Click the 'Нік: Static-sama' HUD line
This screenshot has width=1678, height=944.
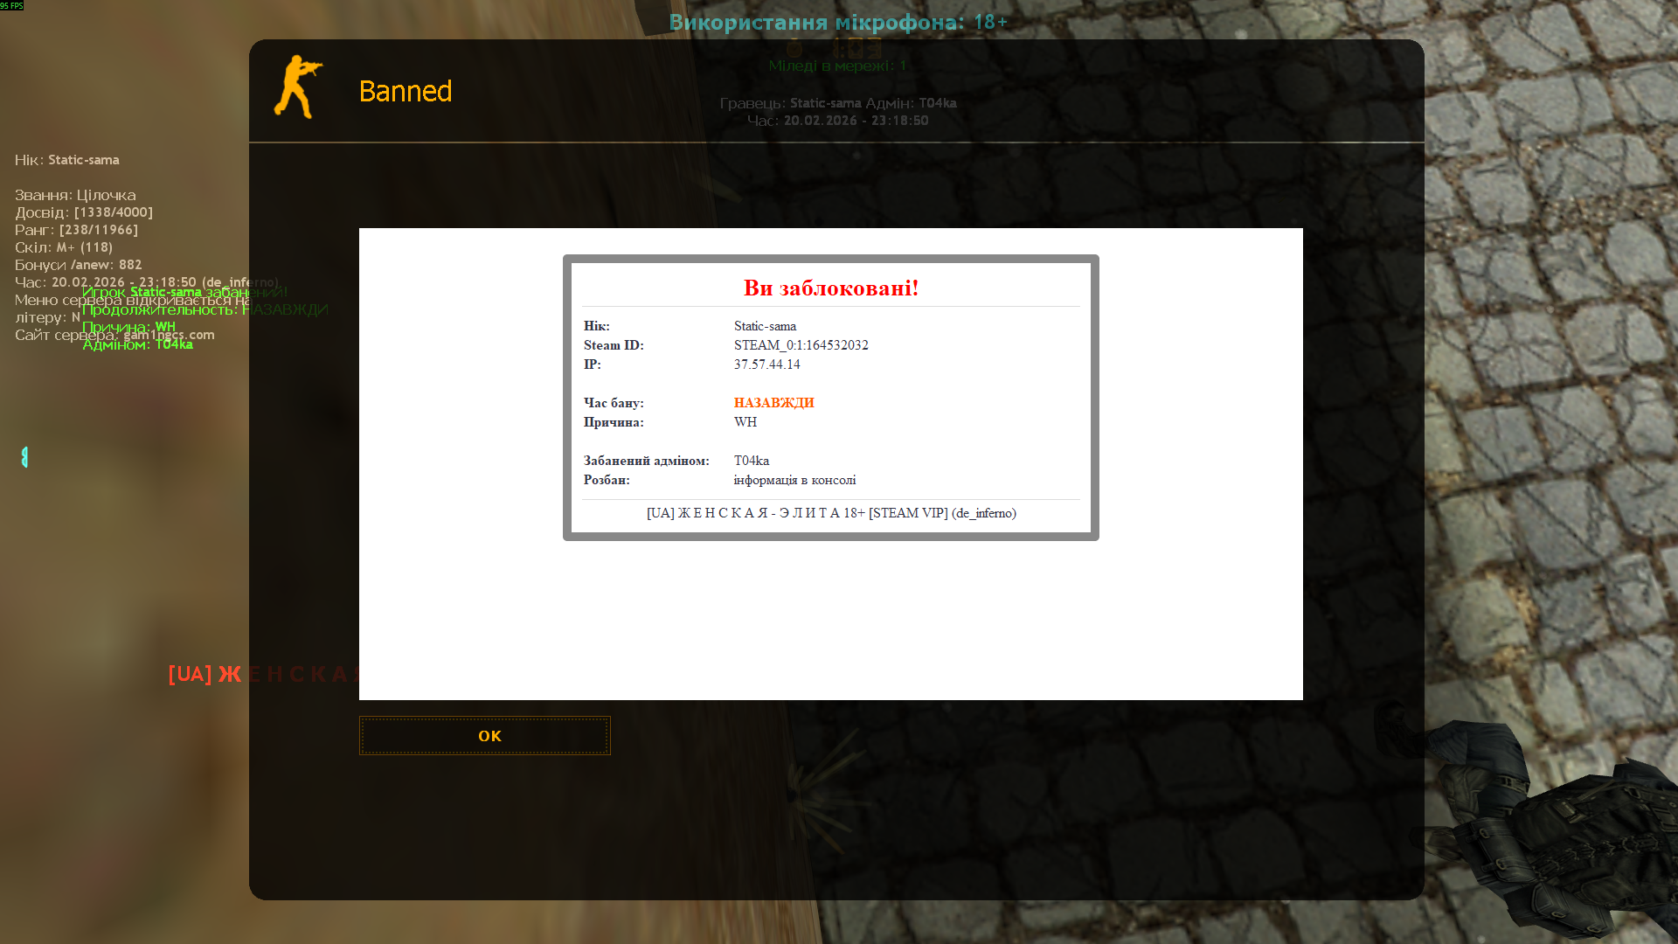(x=67, y=160)
